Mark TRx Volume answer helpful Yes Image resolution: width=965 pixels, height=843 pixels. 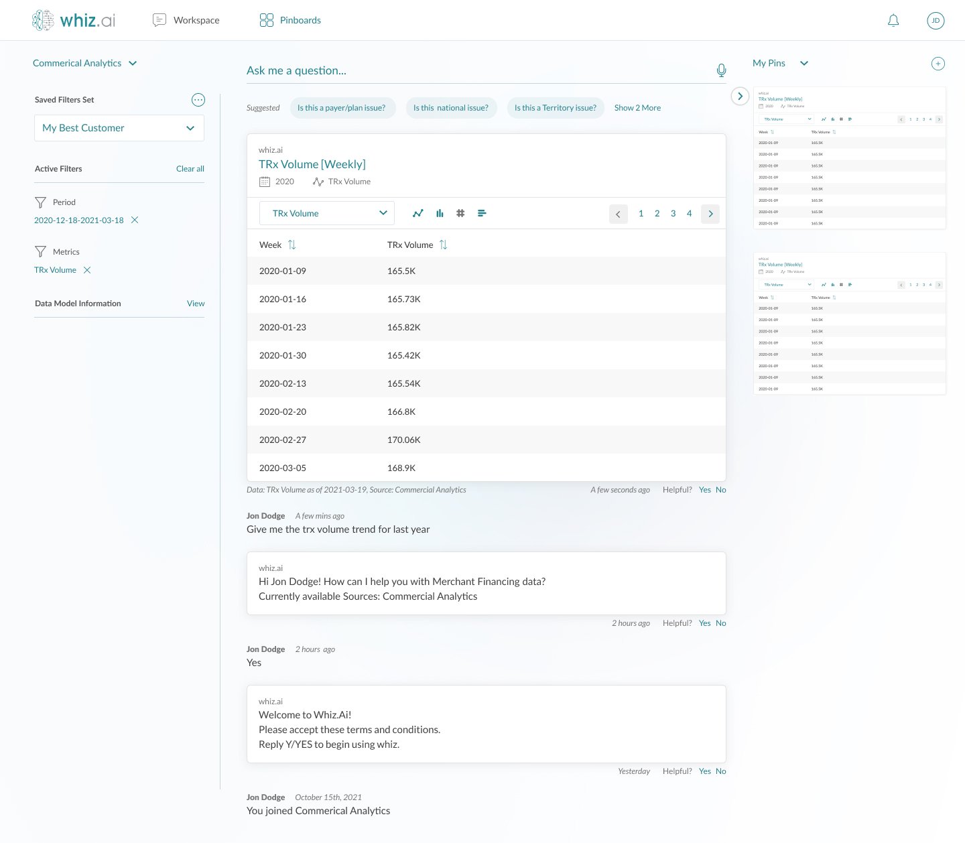click(705, 490)
